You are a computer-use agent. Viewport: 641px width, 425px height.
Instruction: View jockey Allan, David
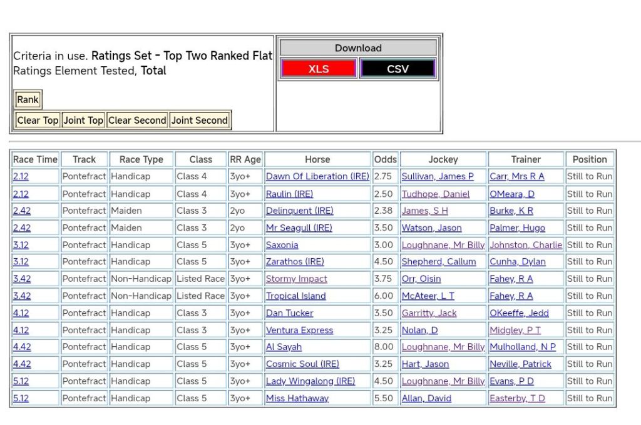coord(426,398)
